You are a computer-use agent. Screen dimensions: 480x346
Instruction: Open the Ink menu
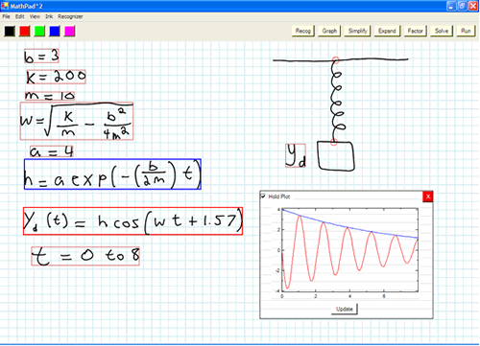49,16
